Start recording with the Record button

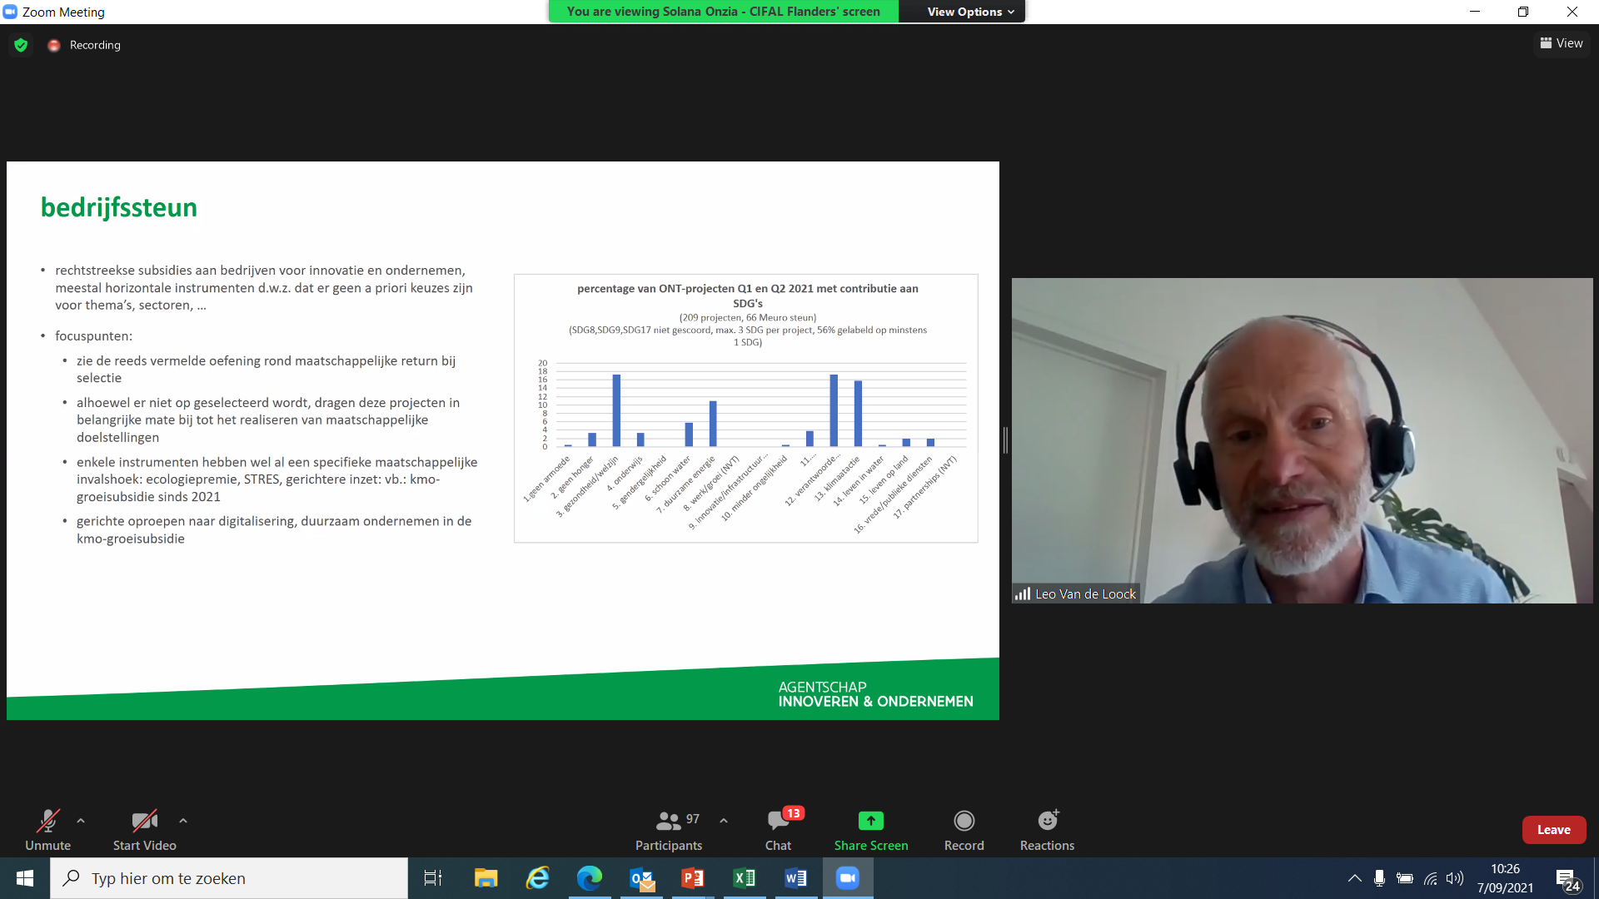pyautogui.click(x=964, y=830)
